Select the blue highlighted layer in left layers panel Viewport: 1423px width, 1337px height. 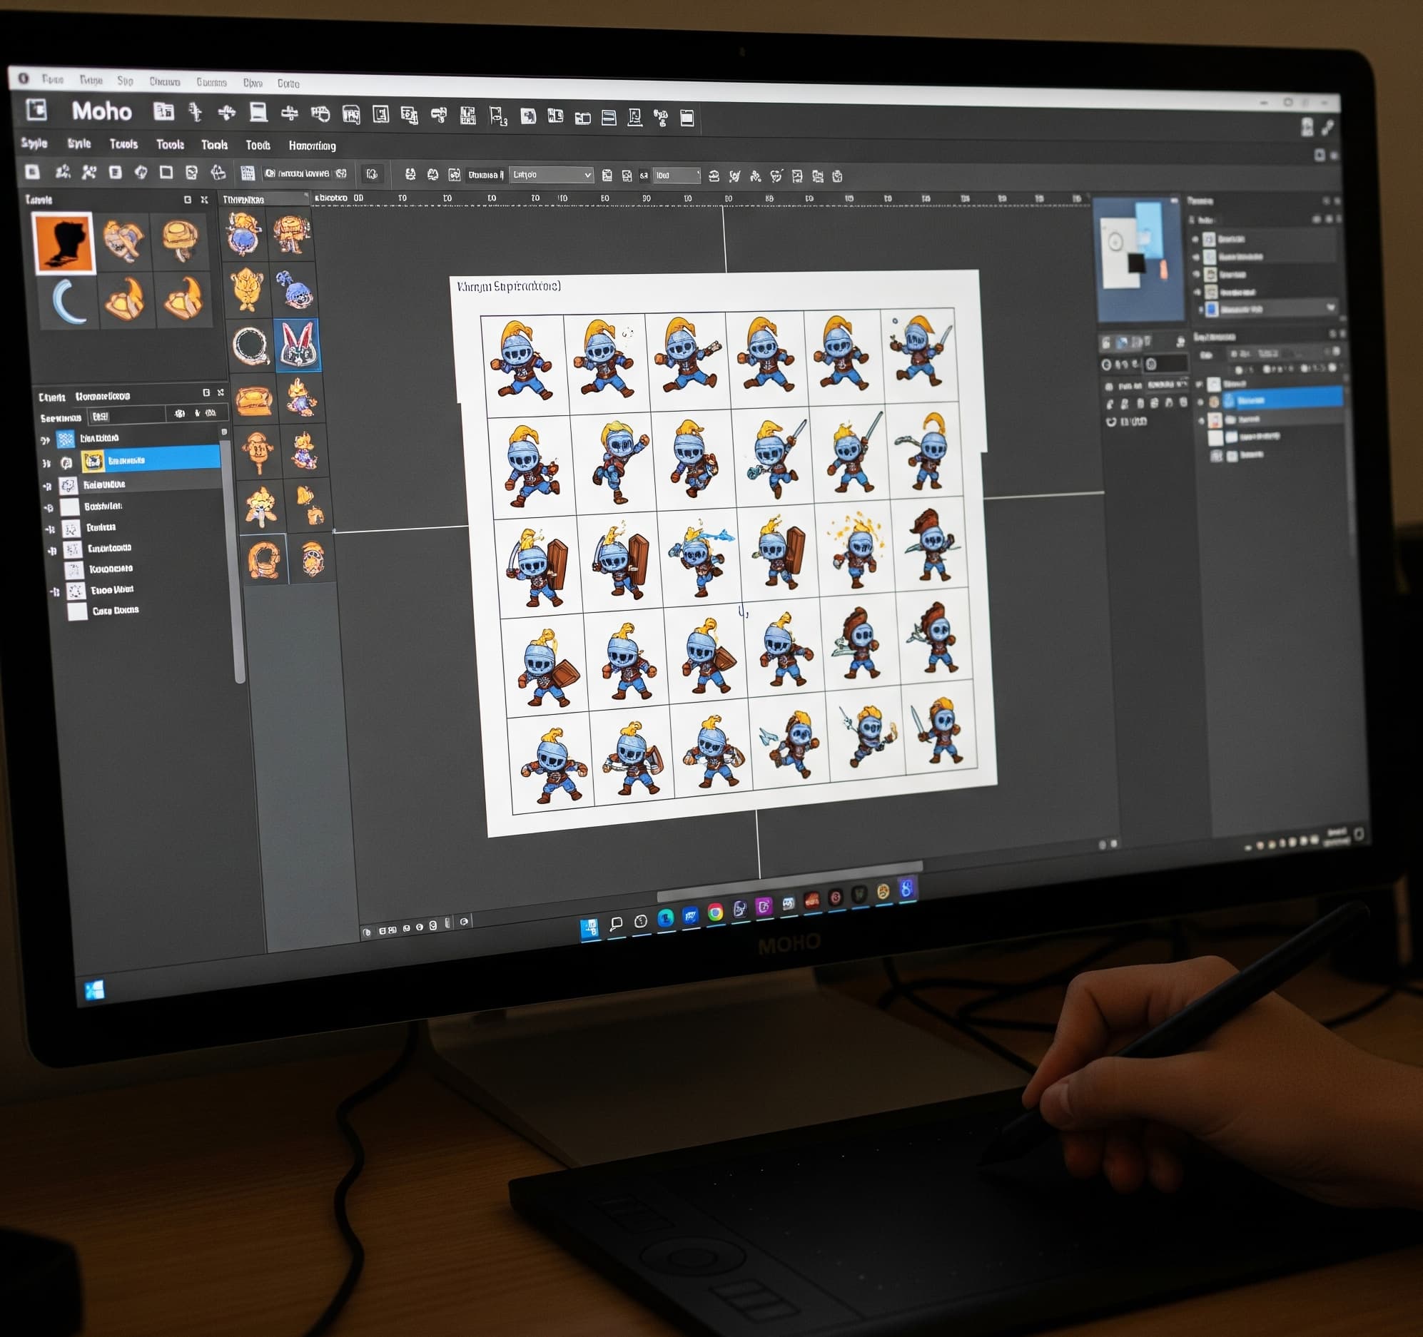coord(150,459)
